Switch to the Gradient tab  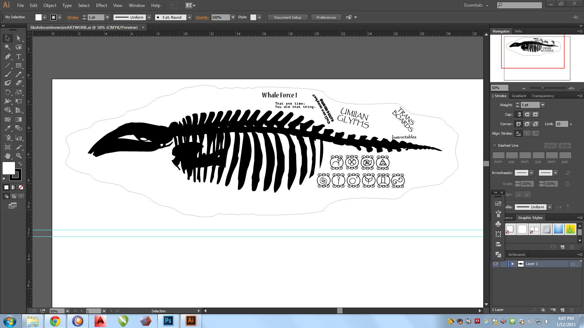[519, 96]
